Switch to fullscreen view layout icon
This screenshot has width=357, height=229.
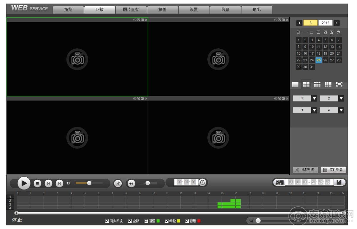339,84
